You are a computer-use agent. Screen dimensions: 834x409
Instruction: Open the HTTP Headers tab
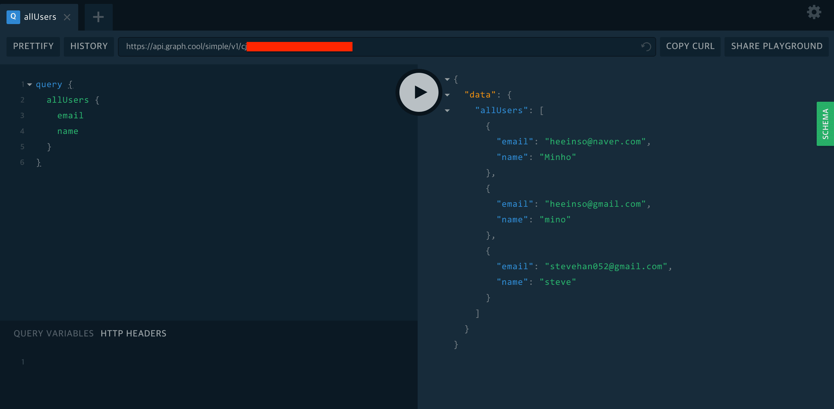(133, 333)
